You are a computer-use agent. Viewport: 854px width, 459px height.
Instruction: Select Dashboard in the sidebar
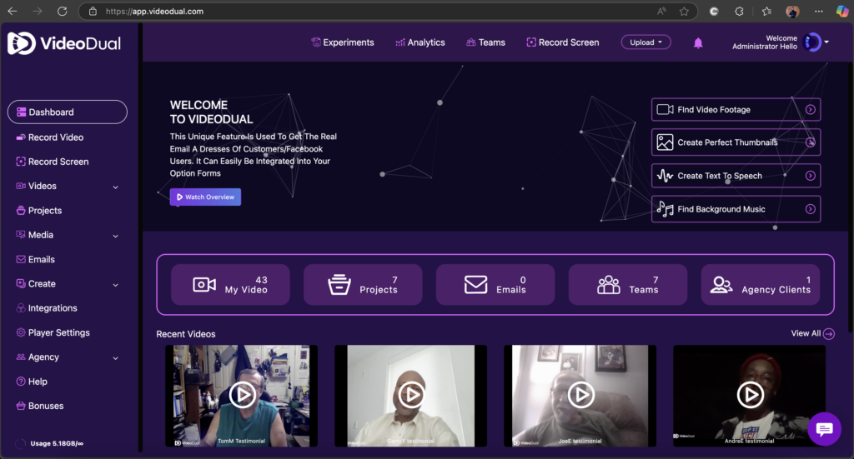[x=68, y=112]
